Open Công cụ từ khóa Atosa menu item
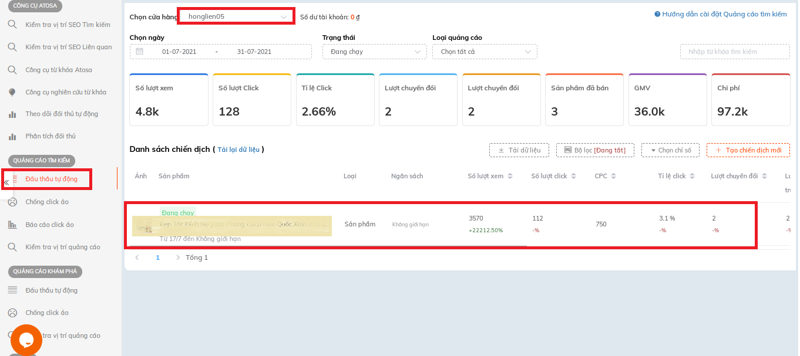 pos(59,70)
